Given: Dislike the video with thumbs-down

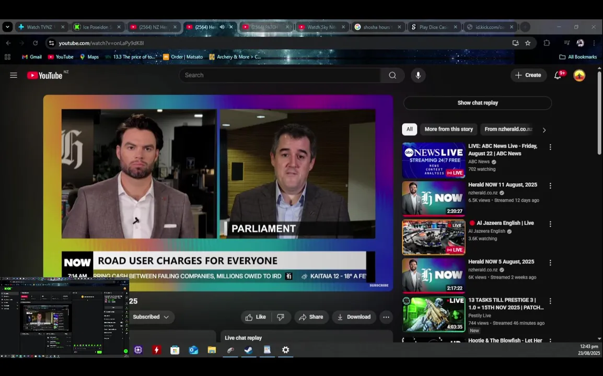Looking at the screenshot, I should pos(281,317).
